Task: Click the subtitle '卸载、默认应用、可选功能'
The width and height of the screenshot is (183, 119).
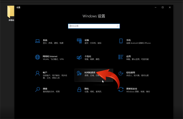Action: pyautogui.click(x=138, y=59)
